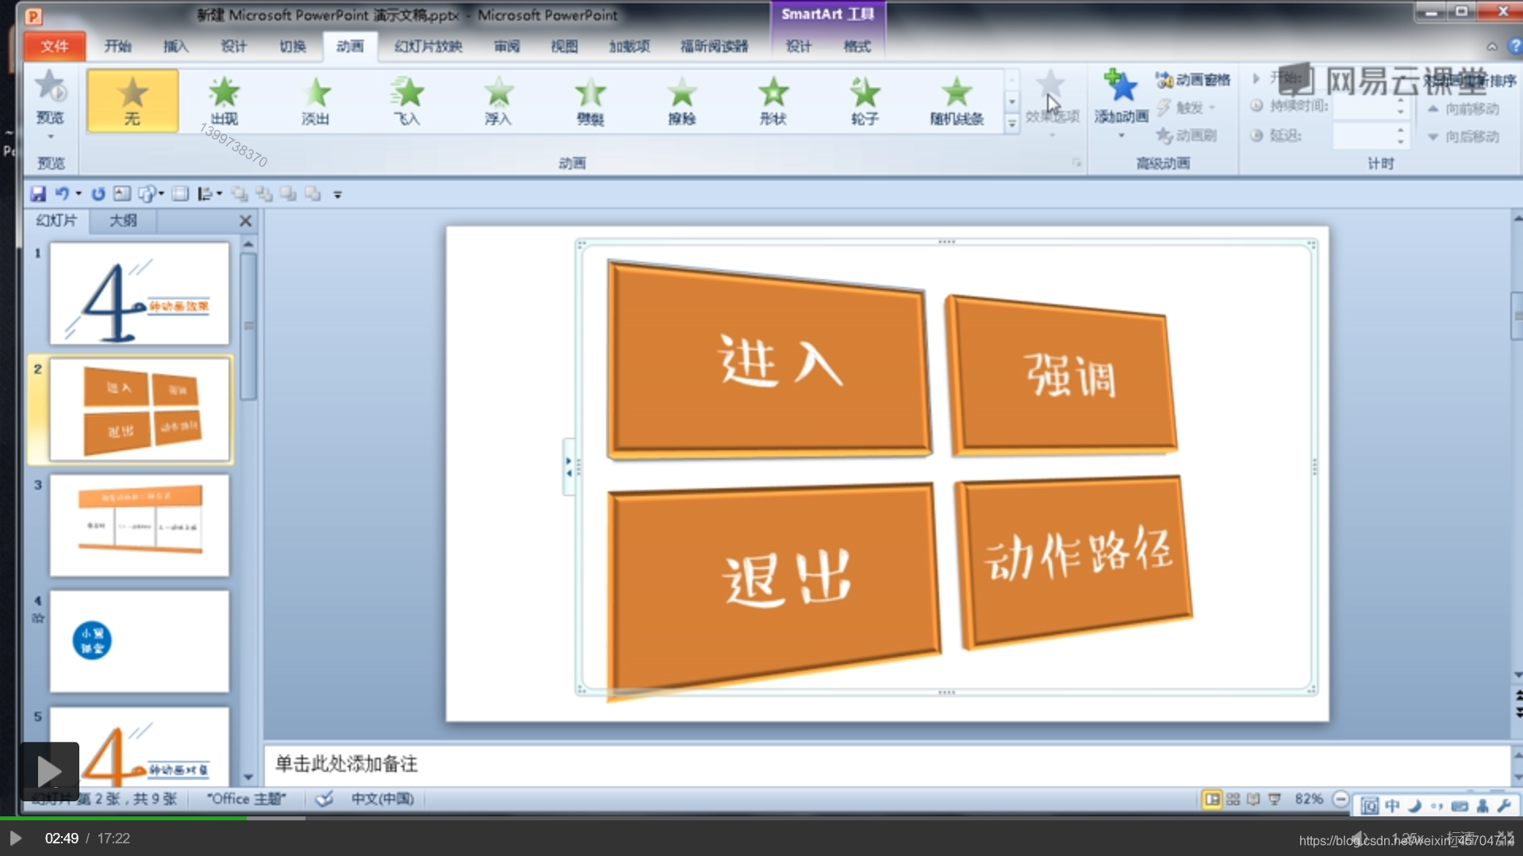Click the 文件 (File) button
1523x856 pixels.
coord(54,47)
